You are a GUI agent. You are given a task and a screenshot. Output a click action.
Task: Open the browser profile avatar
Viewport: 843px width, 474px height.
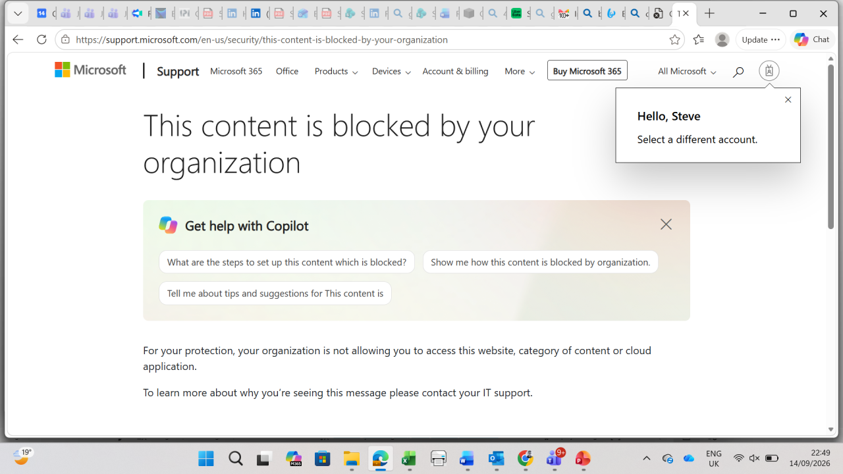(722, 39)
